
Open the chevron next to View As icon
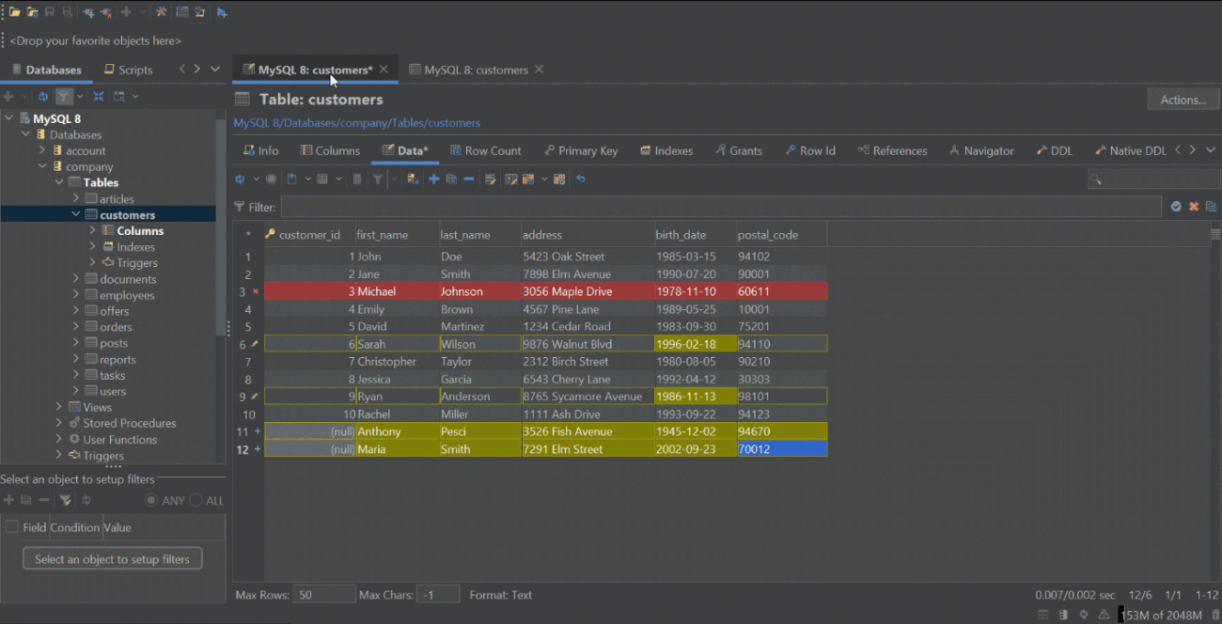pyautogui.click(x=338, y=179)
